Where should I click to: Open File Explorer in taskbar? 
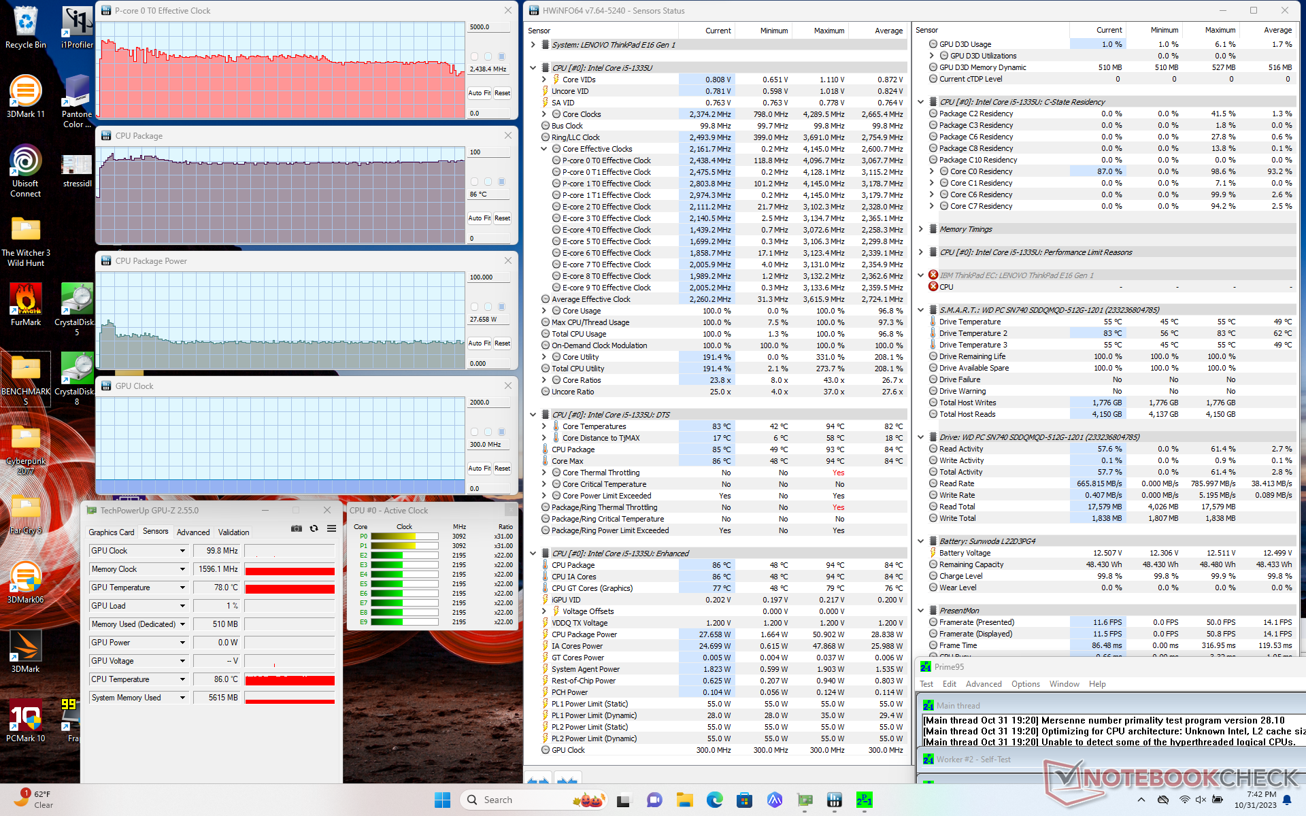pyautogui.click(x=684, y=800)
